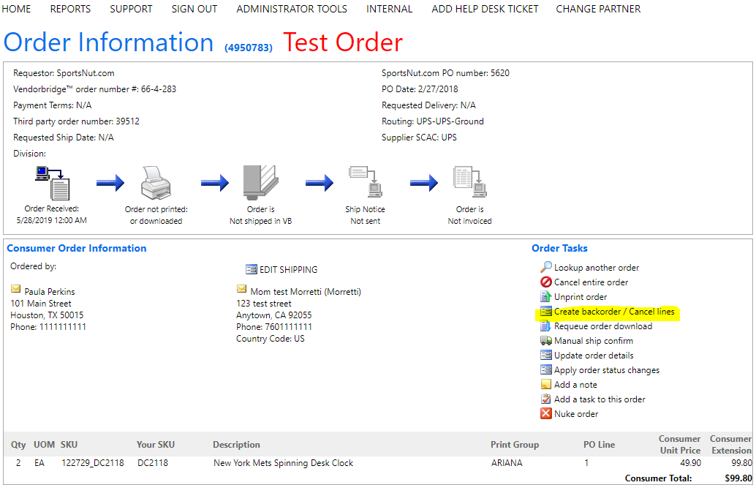Click the Print Group column header
This screenshot has height=485, width=756.
[x=515, y=445]
